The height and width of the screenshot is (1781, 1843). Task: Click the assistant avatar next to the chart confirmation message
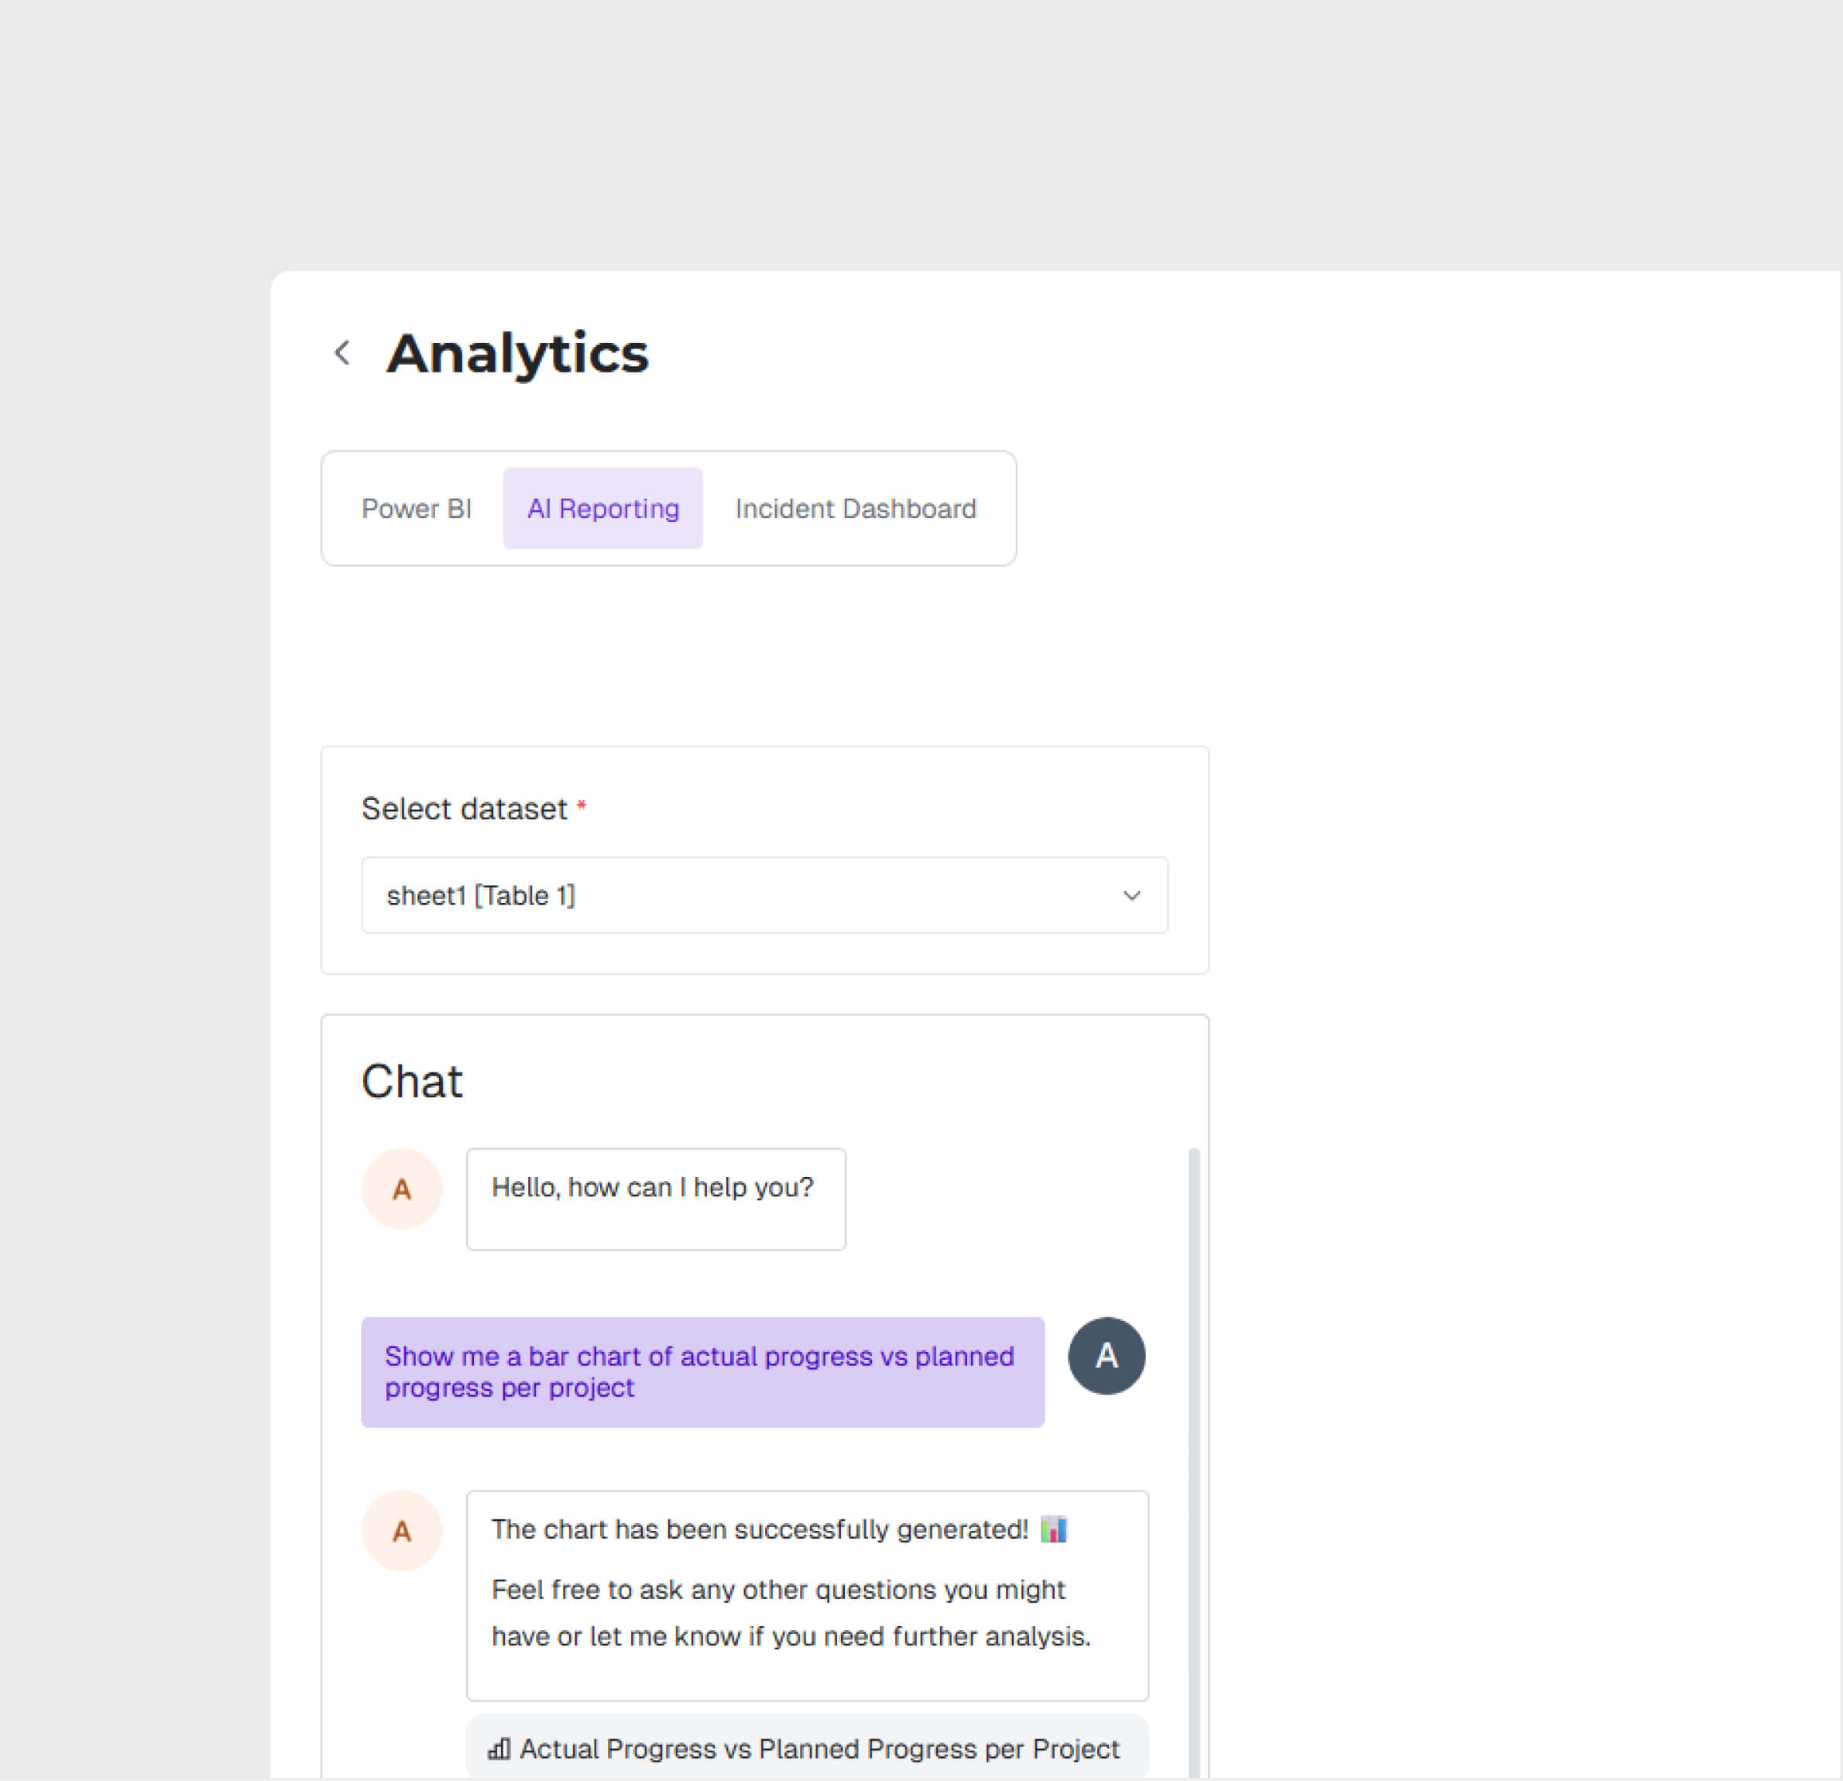click(x=401, y=1530)
